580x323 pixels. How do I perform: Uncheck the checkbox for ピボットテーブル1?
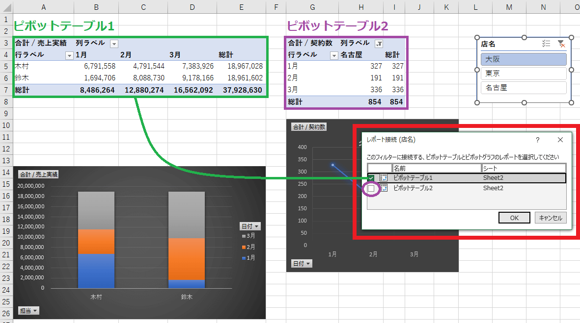pos(371,177)
